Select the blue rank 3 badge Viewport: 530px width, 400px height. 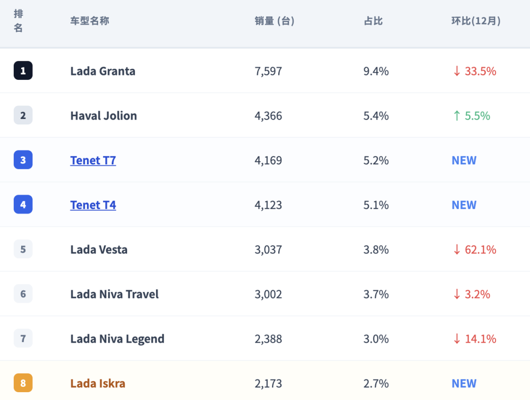[x=23, y=160]
